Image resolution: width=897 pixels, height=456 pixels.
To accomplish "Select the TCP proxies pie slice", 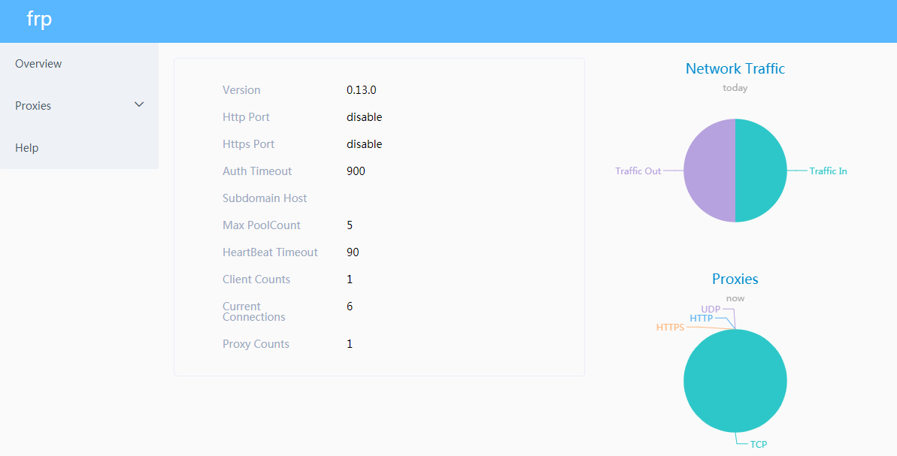I will (735, 381).
